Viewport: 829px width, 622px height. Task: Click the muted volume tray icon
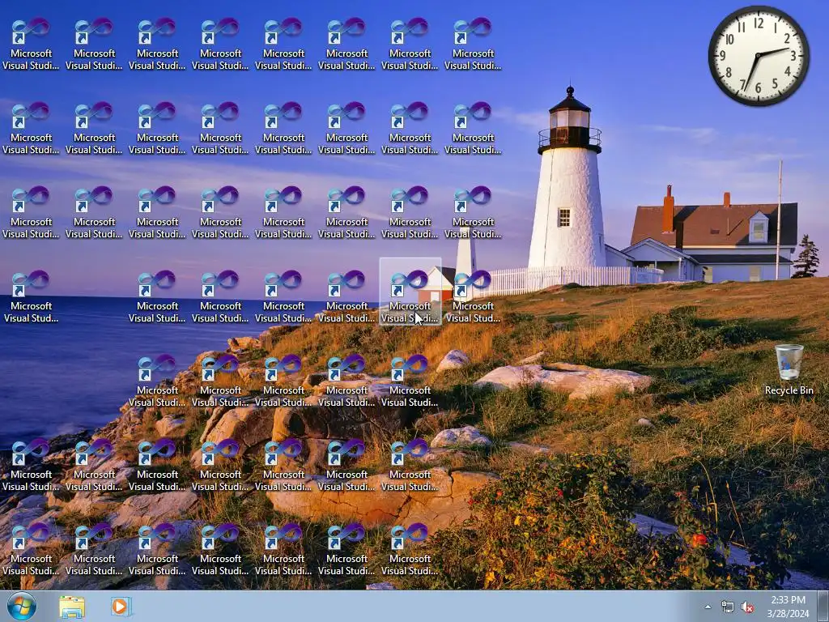747,607
